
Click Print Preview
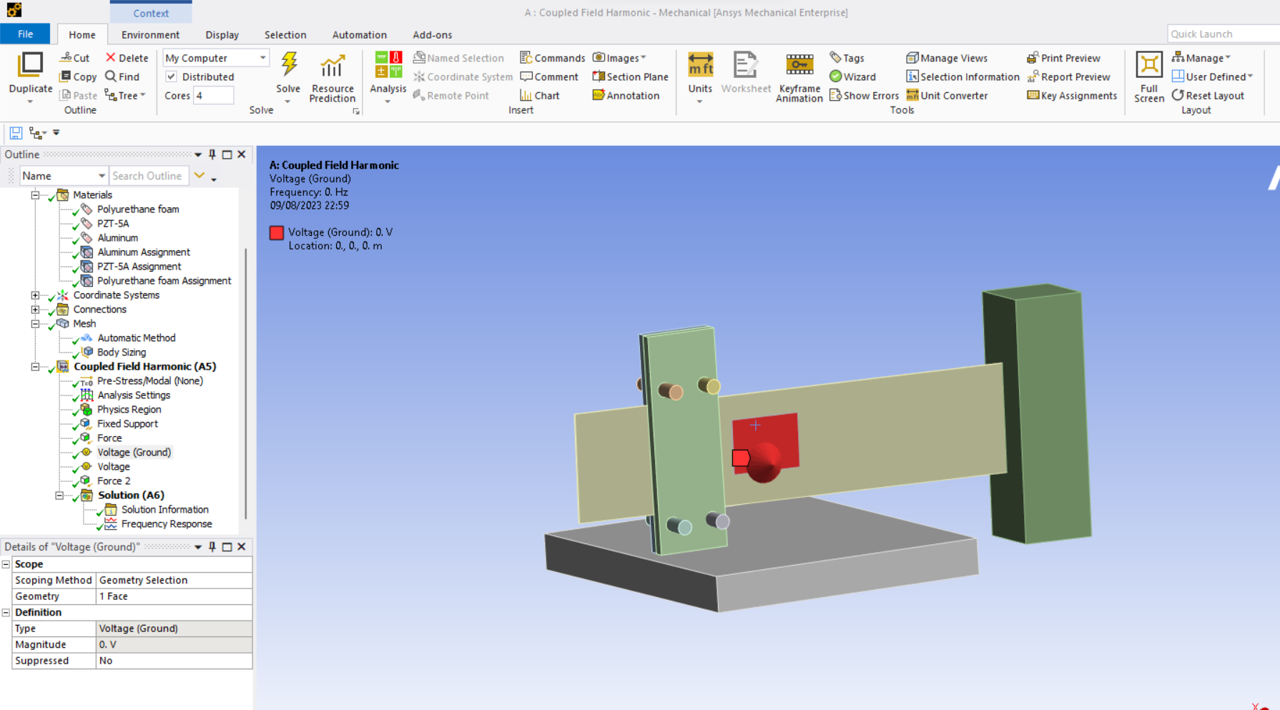1063,58
